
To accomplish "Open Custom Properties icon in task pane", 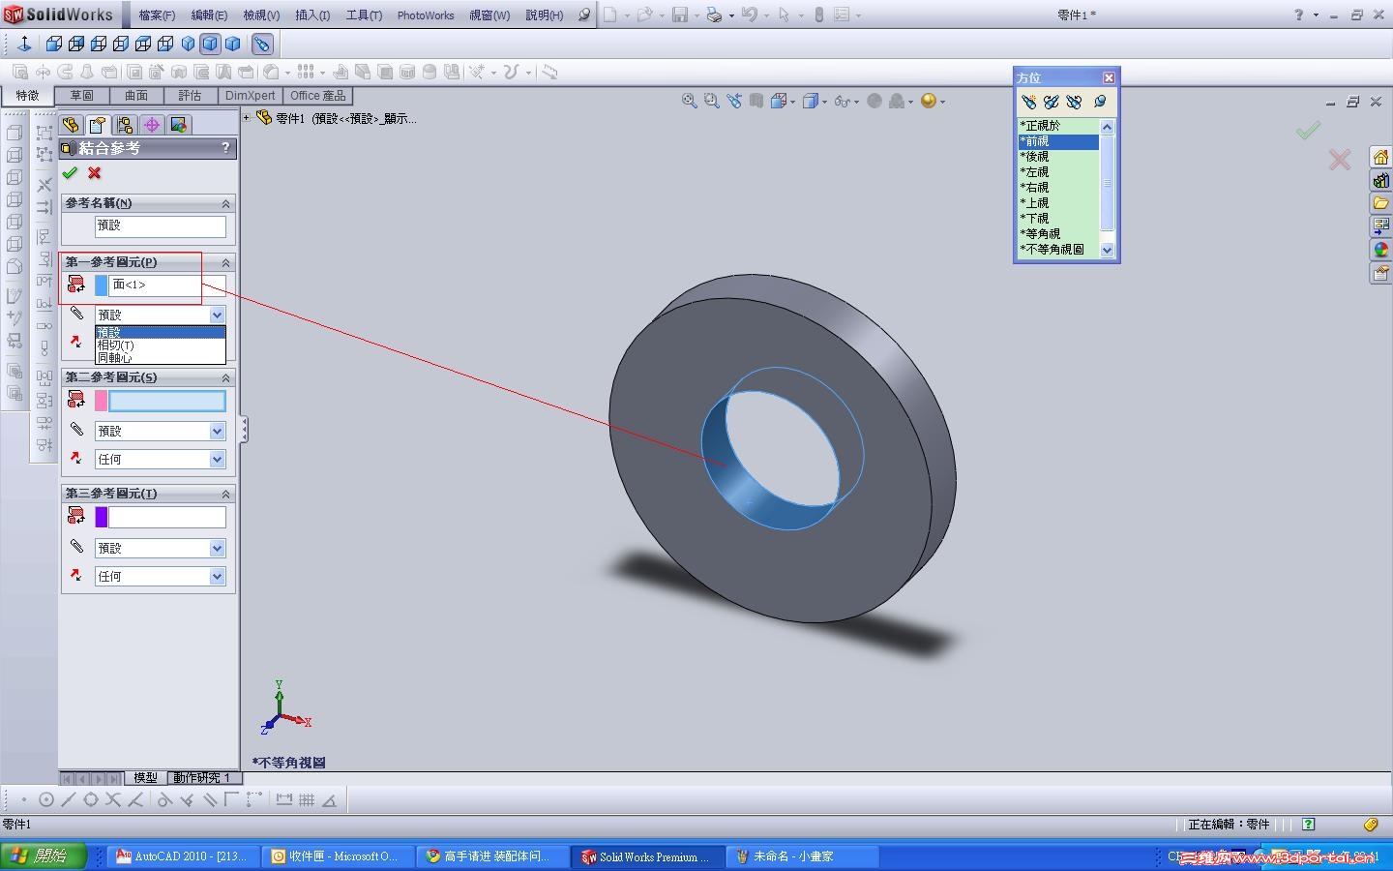I will pyautogui.click(x=1381, y=274).
